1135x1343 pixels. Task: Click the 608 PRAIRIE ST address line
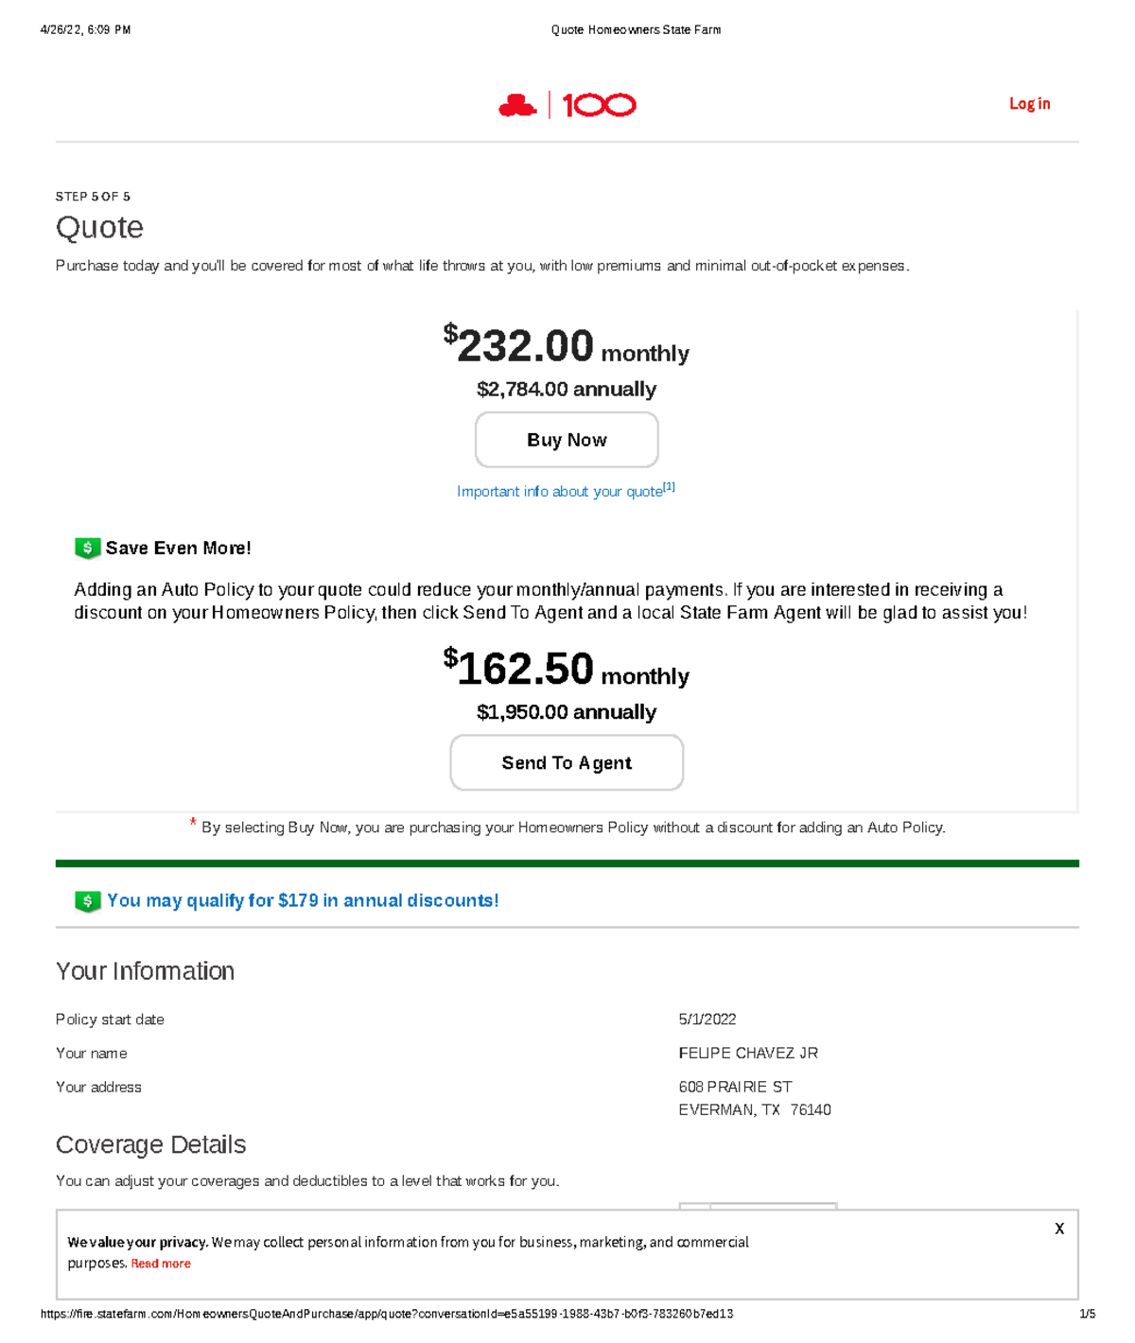point(735,1088)
